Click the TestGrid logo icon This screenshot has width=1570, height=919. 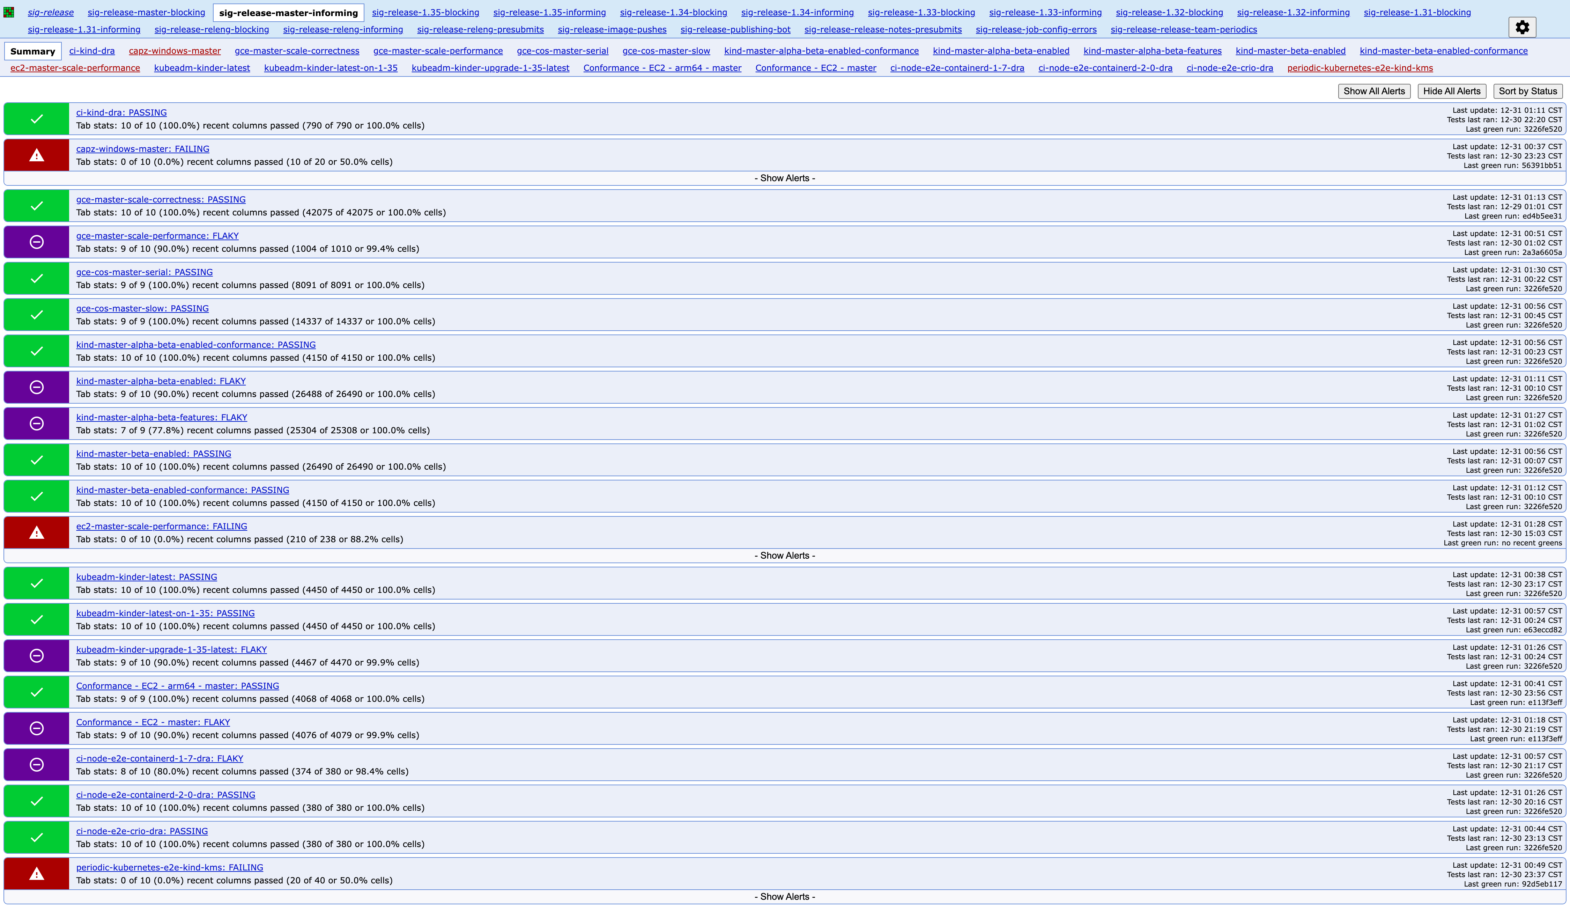(9, 13)
